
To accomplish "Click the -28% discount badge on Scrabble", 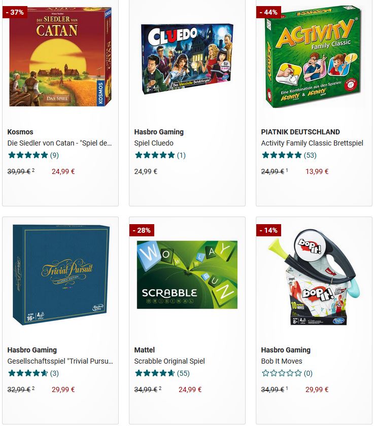I will 142,230.
